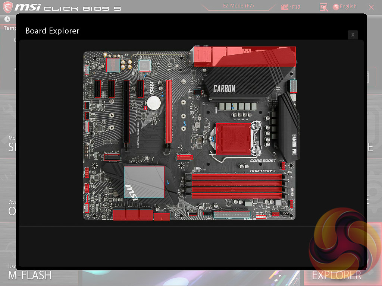
Task: Select the MSI chipset heatsink area
Action: click(144, 182)
